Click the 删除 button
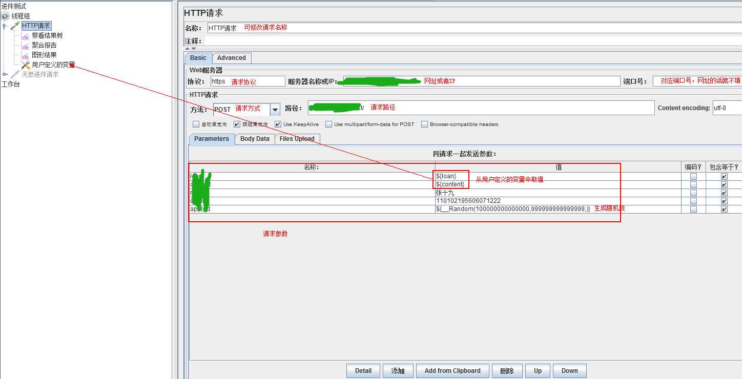Image resolution: width=742 pixels, height=379 pixels. coord(507,371)
